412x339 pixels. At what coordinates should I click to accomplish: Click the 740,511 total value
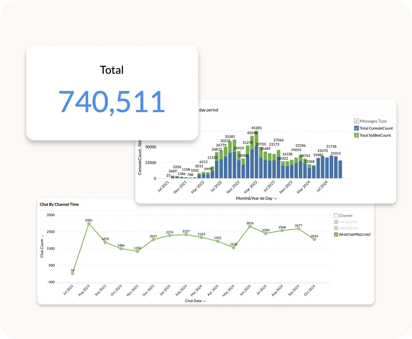[x=112, y=101]
